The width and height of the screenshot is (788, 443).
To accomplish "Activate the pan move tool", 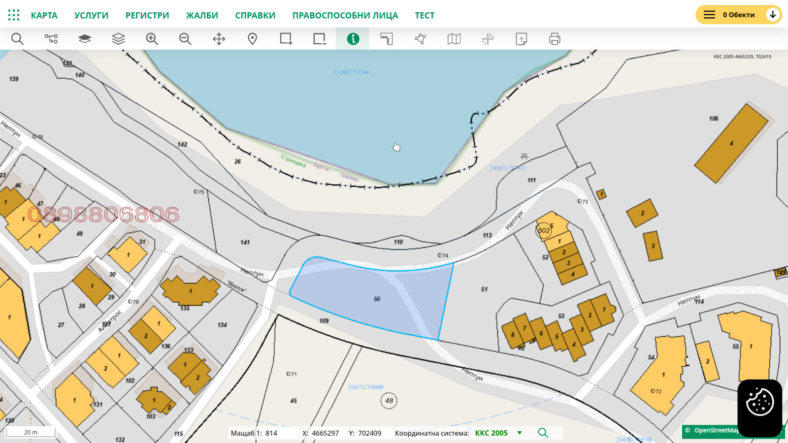I will click(x=219, y=39).
